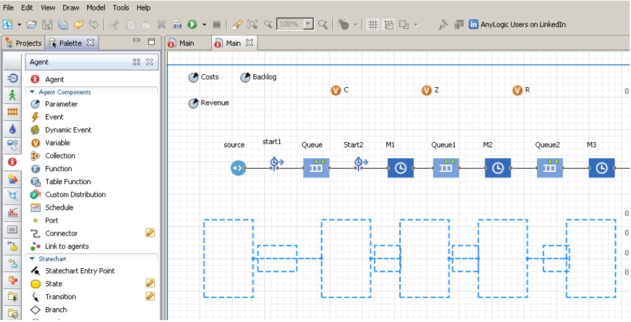This screenshot has height=322, width=631.
Task: Open the Model menu
Action: tap(95, 7)
